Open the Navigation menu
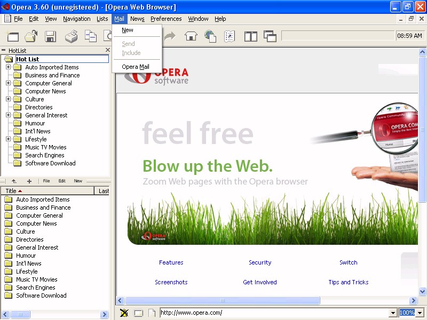427x320 pixels. pos(77,19)
